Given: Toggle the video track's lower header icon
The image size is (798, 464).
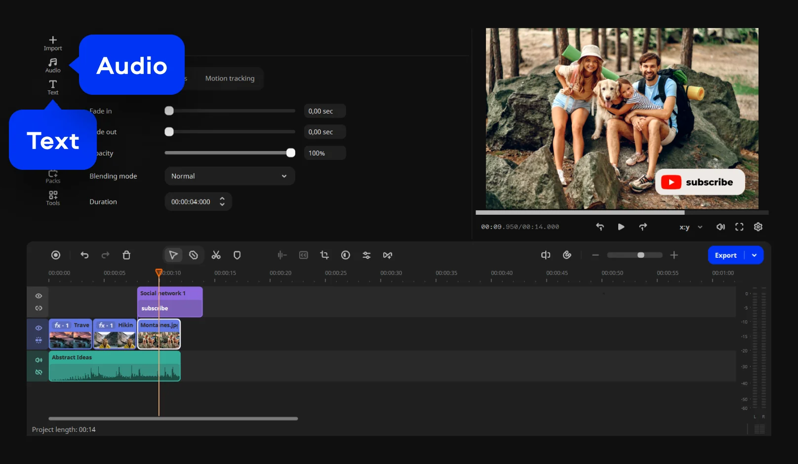Looking at the screenshot, I should 39,340.
